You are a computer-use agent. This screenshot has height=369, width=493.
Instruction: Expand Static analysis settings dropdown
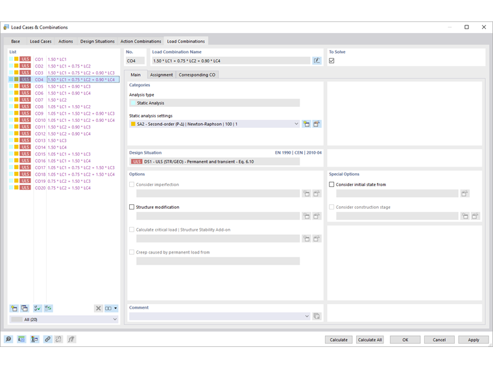click(296, 124)
